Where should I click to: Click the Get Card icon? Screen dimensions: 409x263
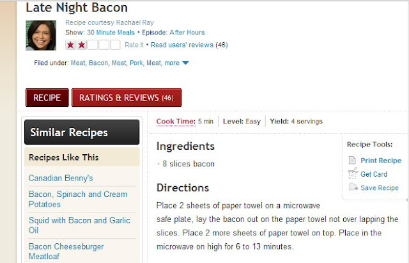352,174
